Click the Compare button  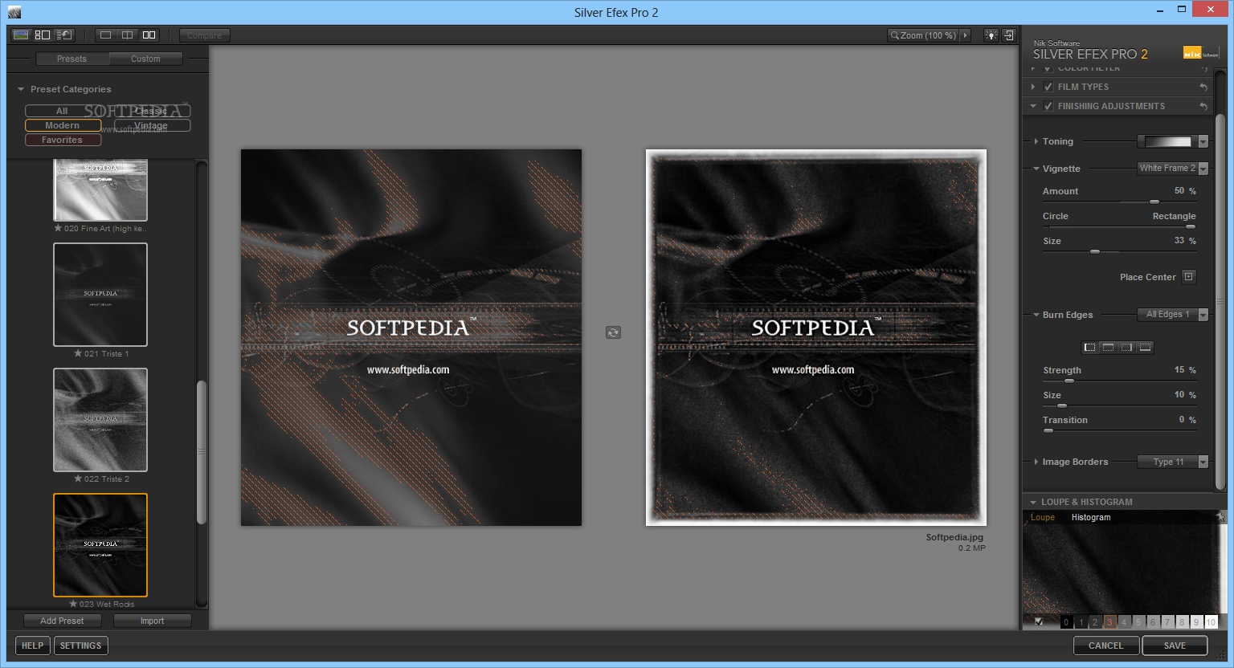pos(204,35)
